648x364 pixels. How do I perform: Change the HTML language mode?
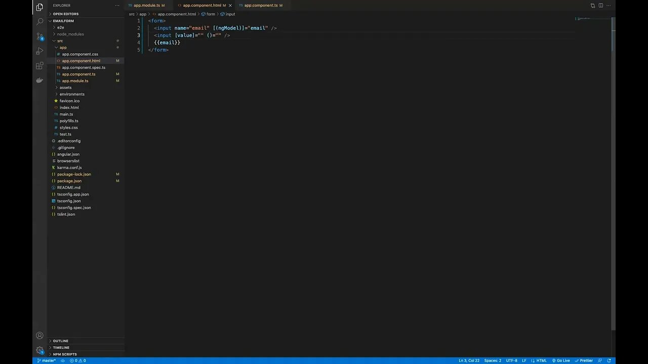(x=541, y=360)
